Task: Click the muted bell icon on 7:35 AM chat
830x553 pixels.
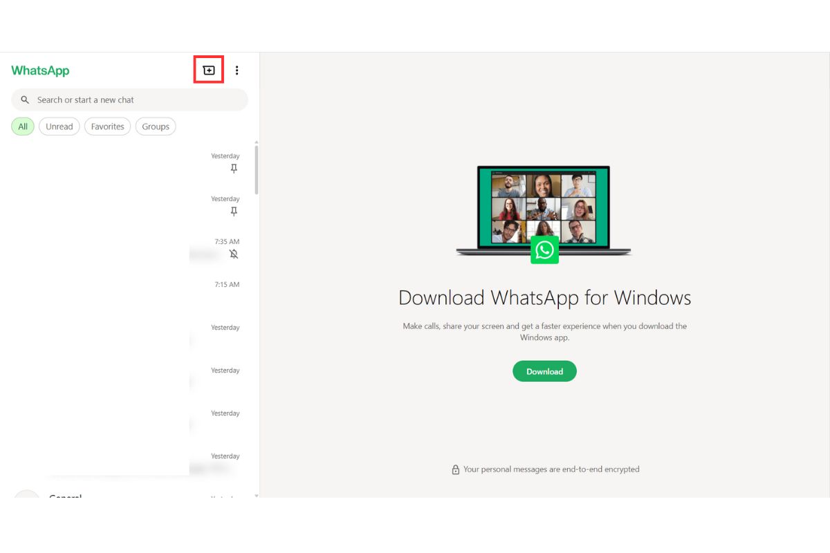Action: coord(234,254)
